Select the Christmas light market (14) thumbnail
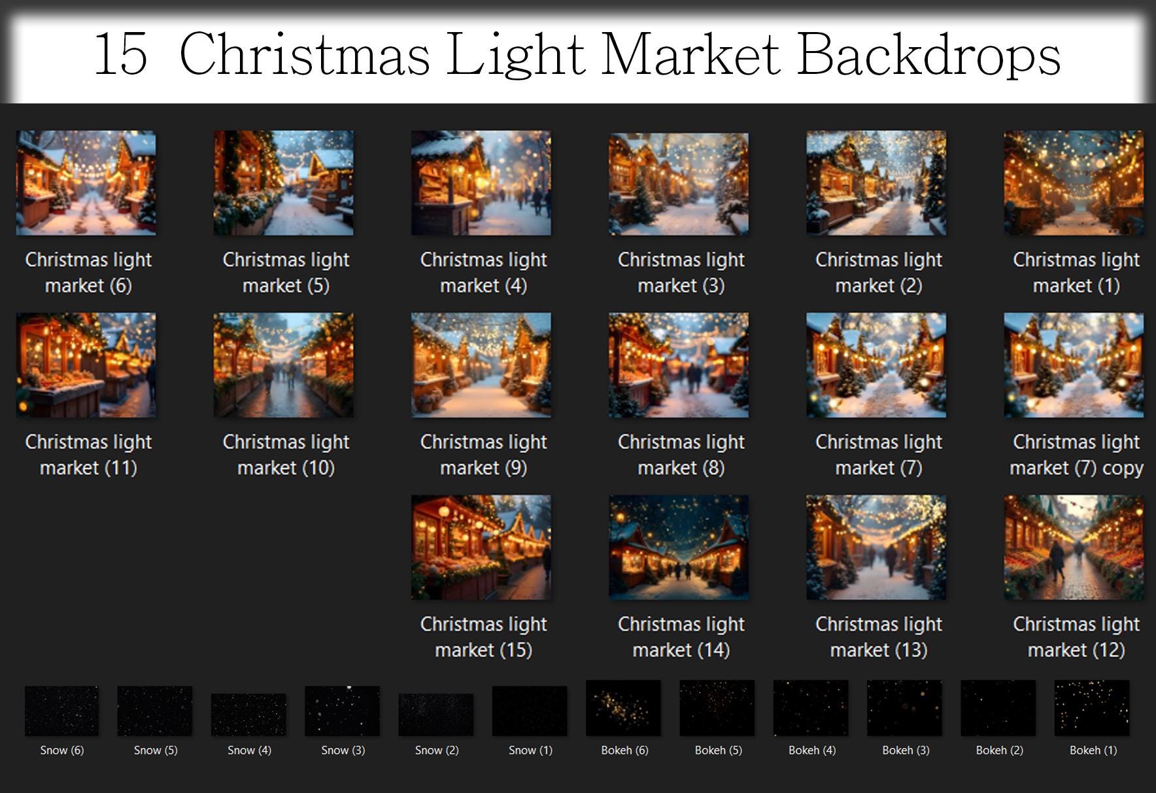The width and height of the screenshot is (1156, 793). pyautogui.click(x=679, y=547)
